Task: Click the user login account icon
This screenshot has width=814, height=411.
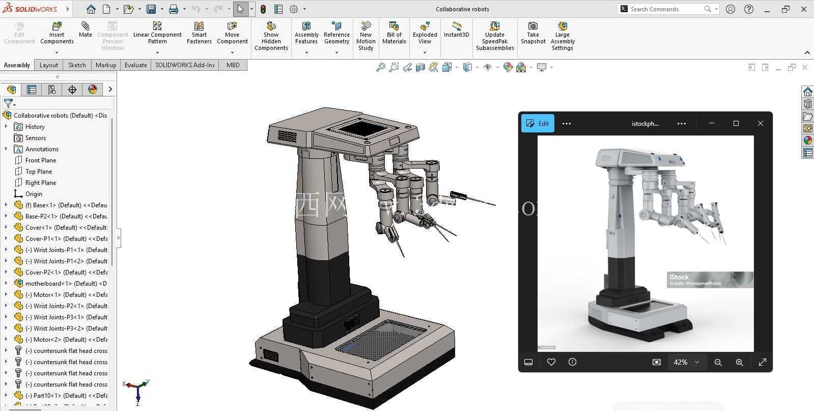Action: [731, 9]
